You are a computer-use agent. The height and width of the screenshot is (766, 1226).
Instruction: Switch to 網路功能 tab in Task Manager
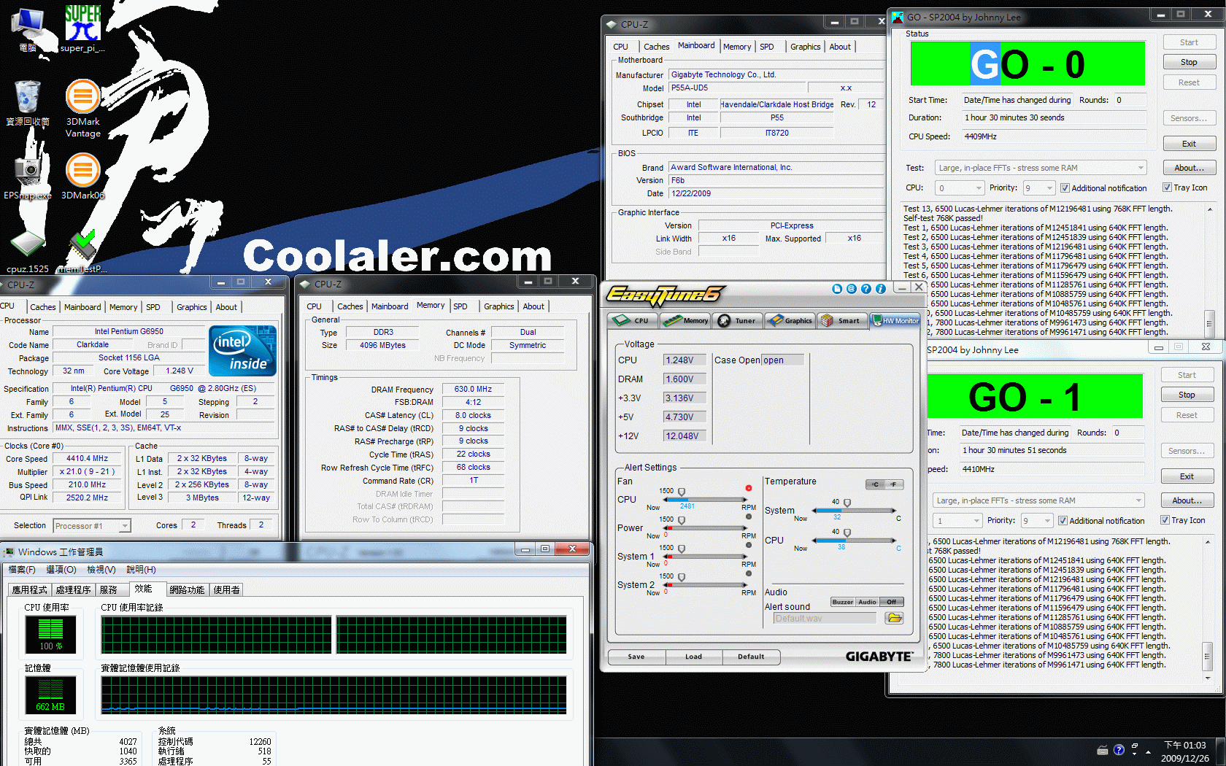tap(187, 590)
